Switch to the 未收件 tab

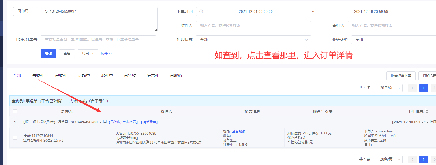tap(38, 76)
